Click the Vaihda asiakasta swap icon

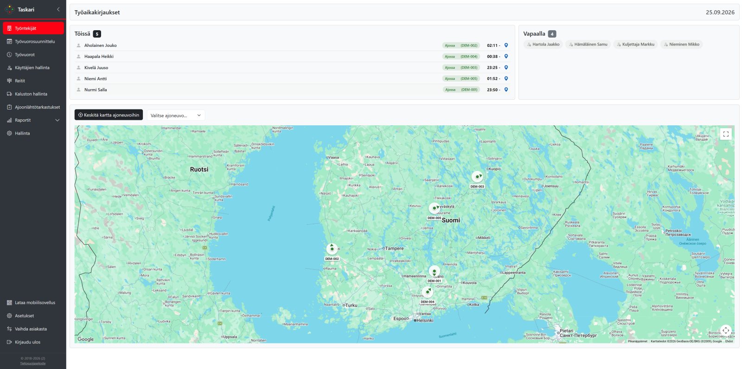pos(9,329)
